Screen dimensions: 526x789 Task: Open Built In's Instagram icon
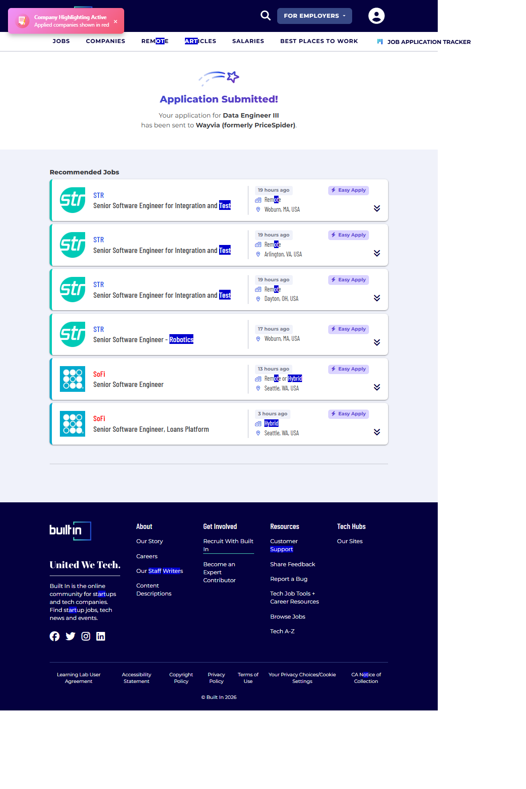click(x=86, y=636)
